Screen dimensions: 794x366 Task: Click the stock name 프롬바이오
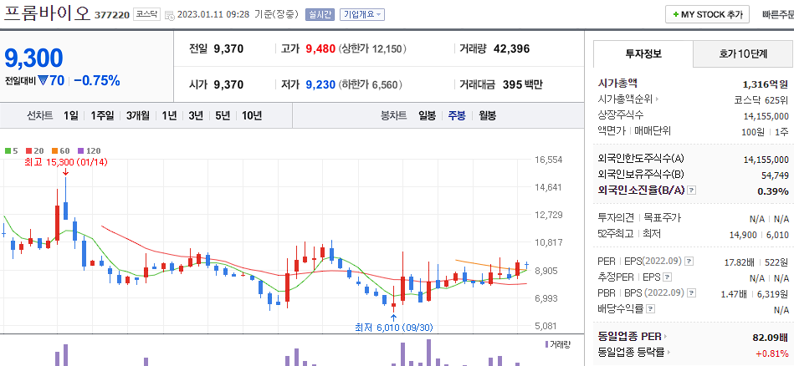47,13
